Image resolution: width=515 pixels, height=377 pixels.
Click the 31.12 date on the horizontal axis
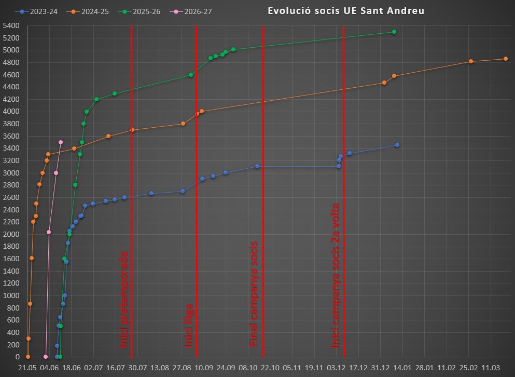point(380,368)
